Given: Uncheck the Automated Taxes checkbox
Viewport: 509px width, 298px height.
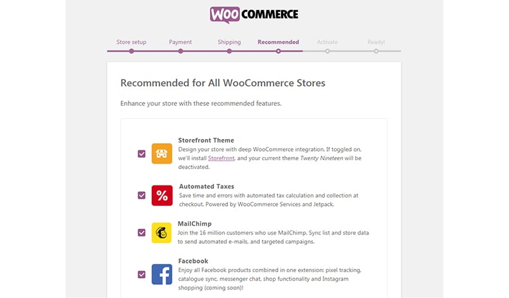Looking at the screenshot, I should click(x=142, y=195).
